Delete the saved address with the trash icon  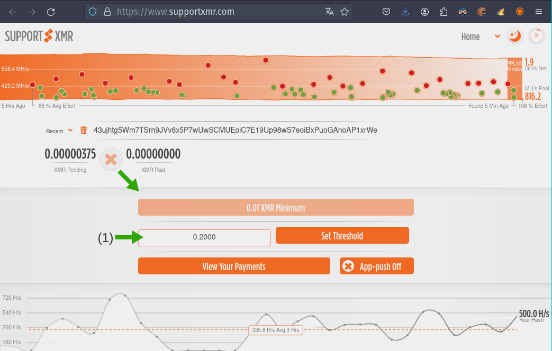[84, 131]
